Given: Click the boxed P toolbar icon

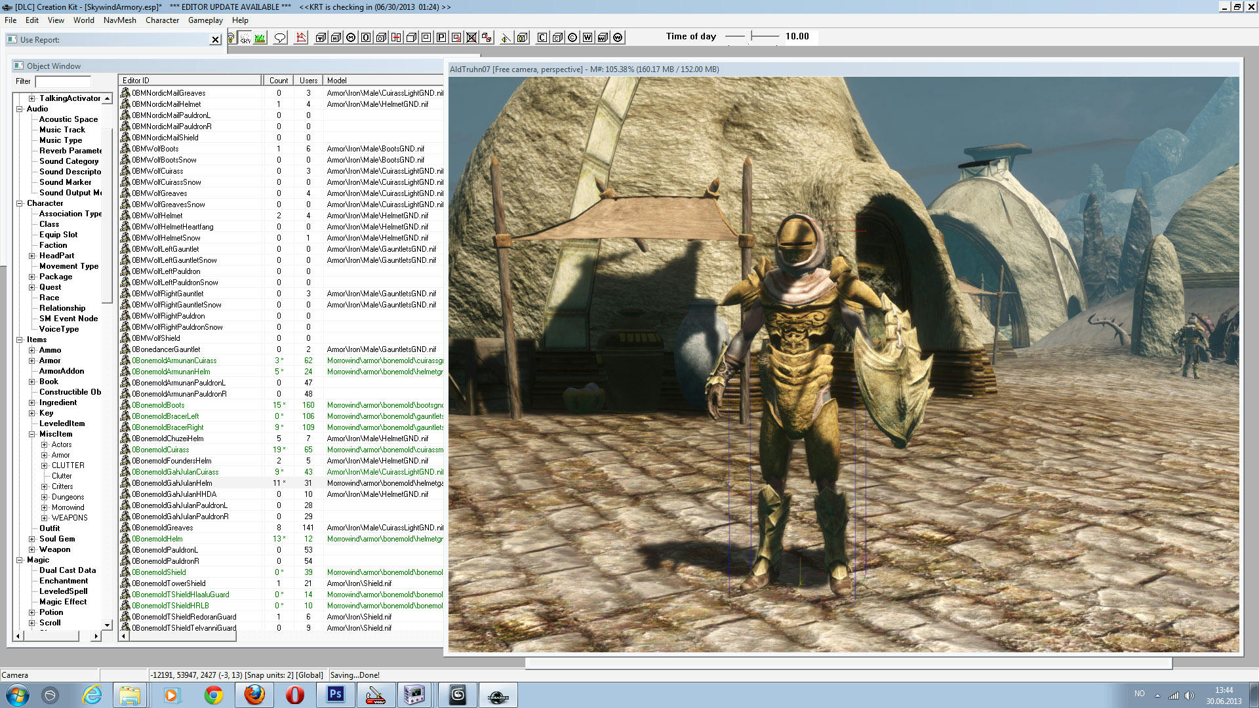Looking at the screenshot, I should point(441,37).
